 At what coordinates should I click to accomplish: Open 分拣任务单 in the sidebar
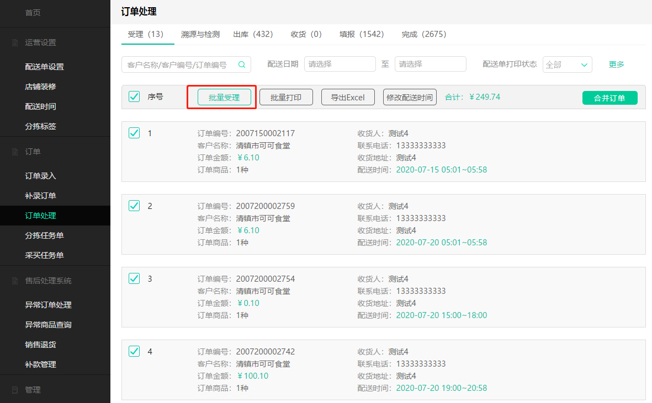[44, 235]
